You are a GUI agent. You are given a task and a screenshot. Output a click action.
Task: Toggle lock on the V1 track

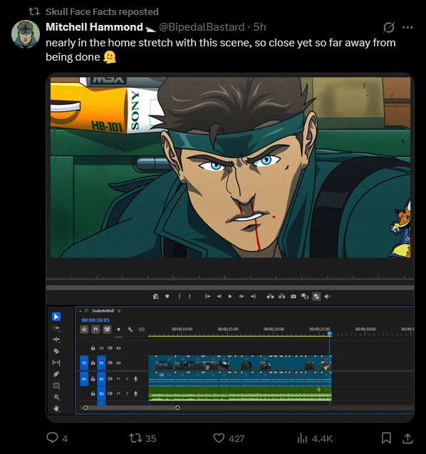coord(93,362)
